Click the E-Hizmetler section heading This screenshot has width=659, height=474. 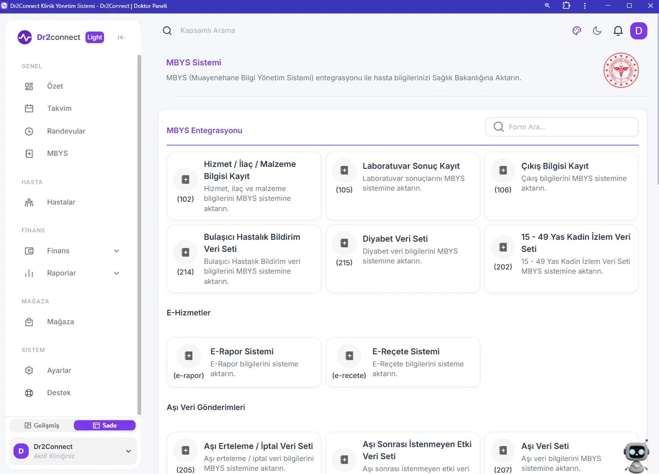[189, 313]
